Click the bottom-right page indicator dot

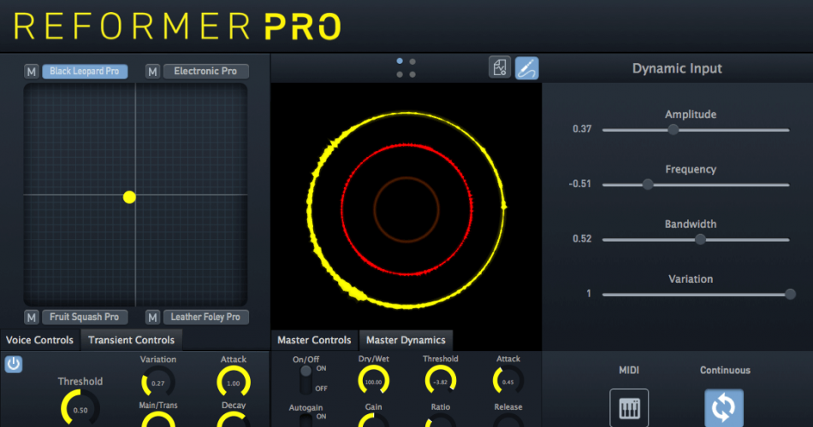pos(412,74)
